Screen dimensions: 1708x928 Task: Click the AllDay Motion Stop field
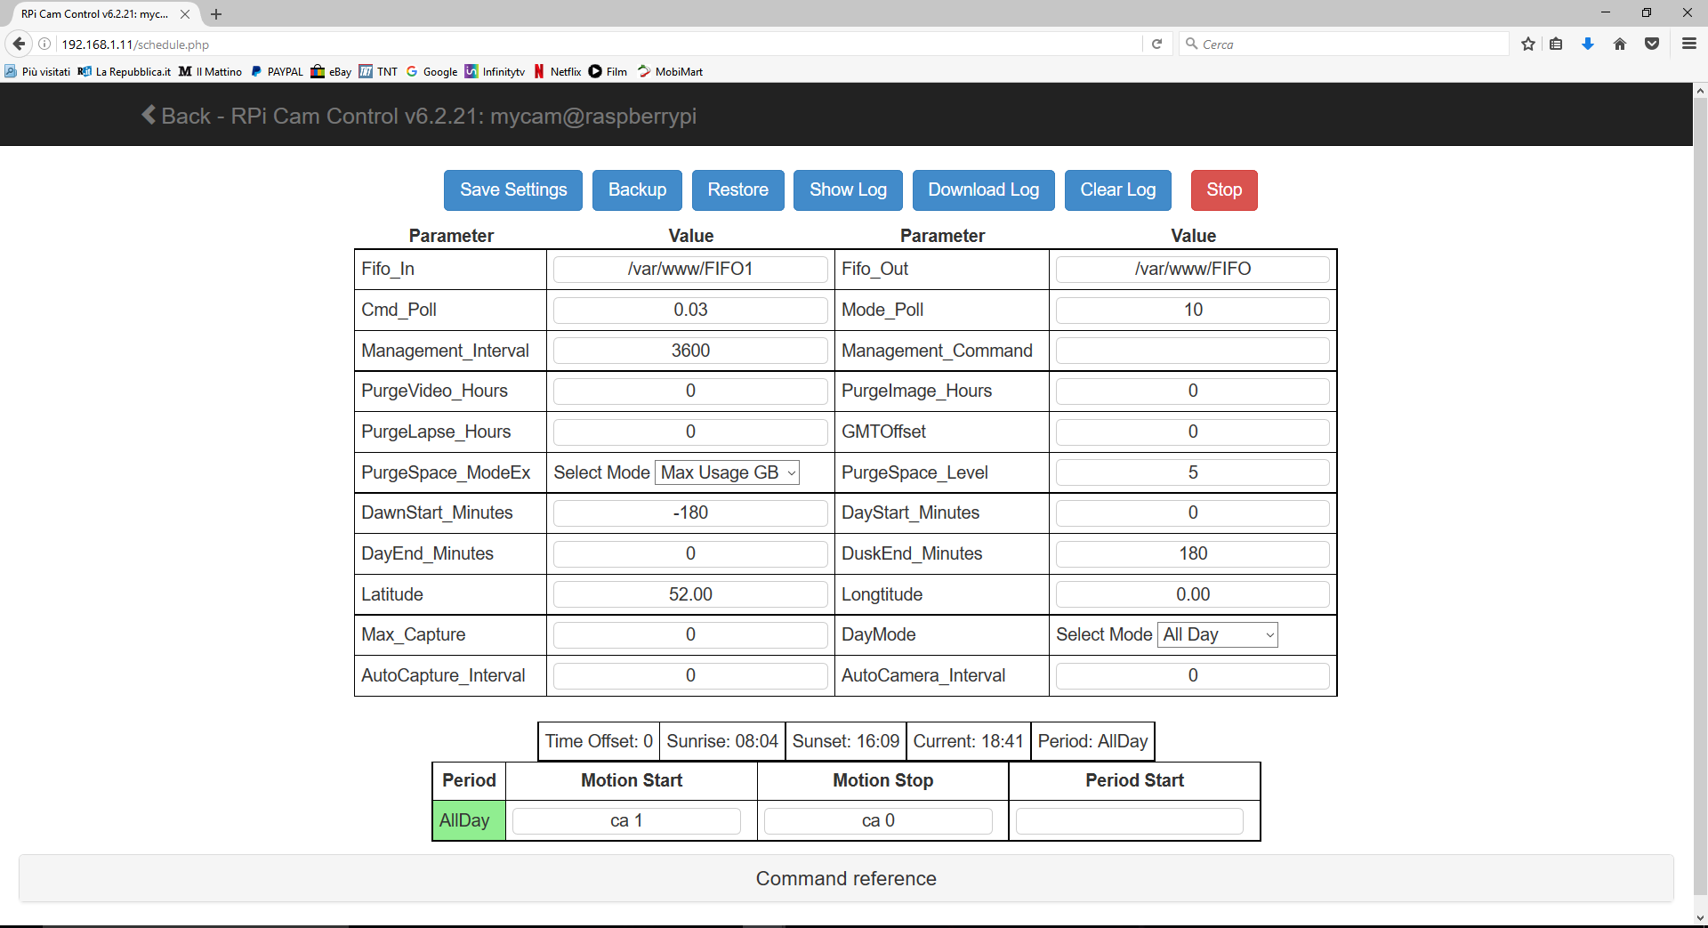coord(878,821)
